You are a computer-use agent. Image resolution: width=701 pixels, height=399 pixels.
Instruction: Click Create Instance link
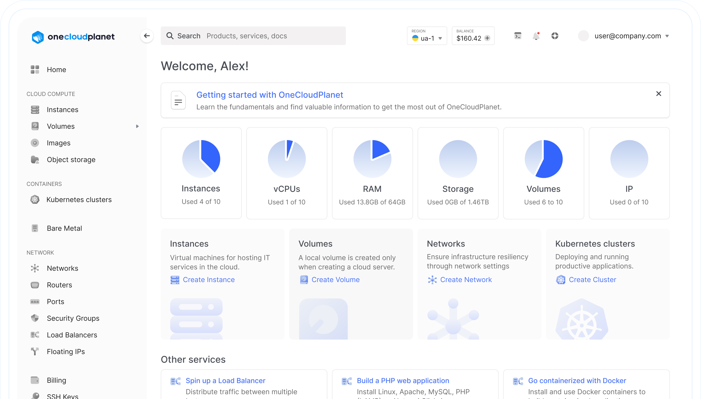pos(209,280)
